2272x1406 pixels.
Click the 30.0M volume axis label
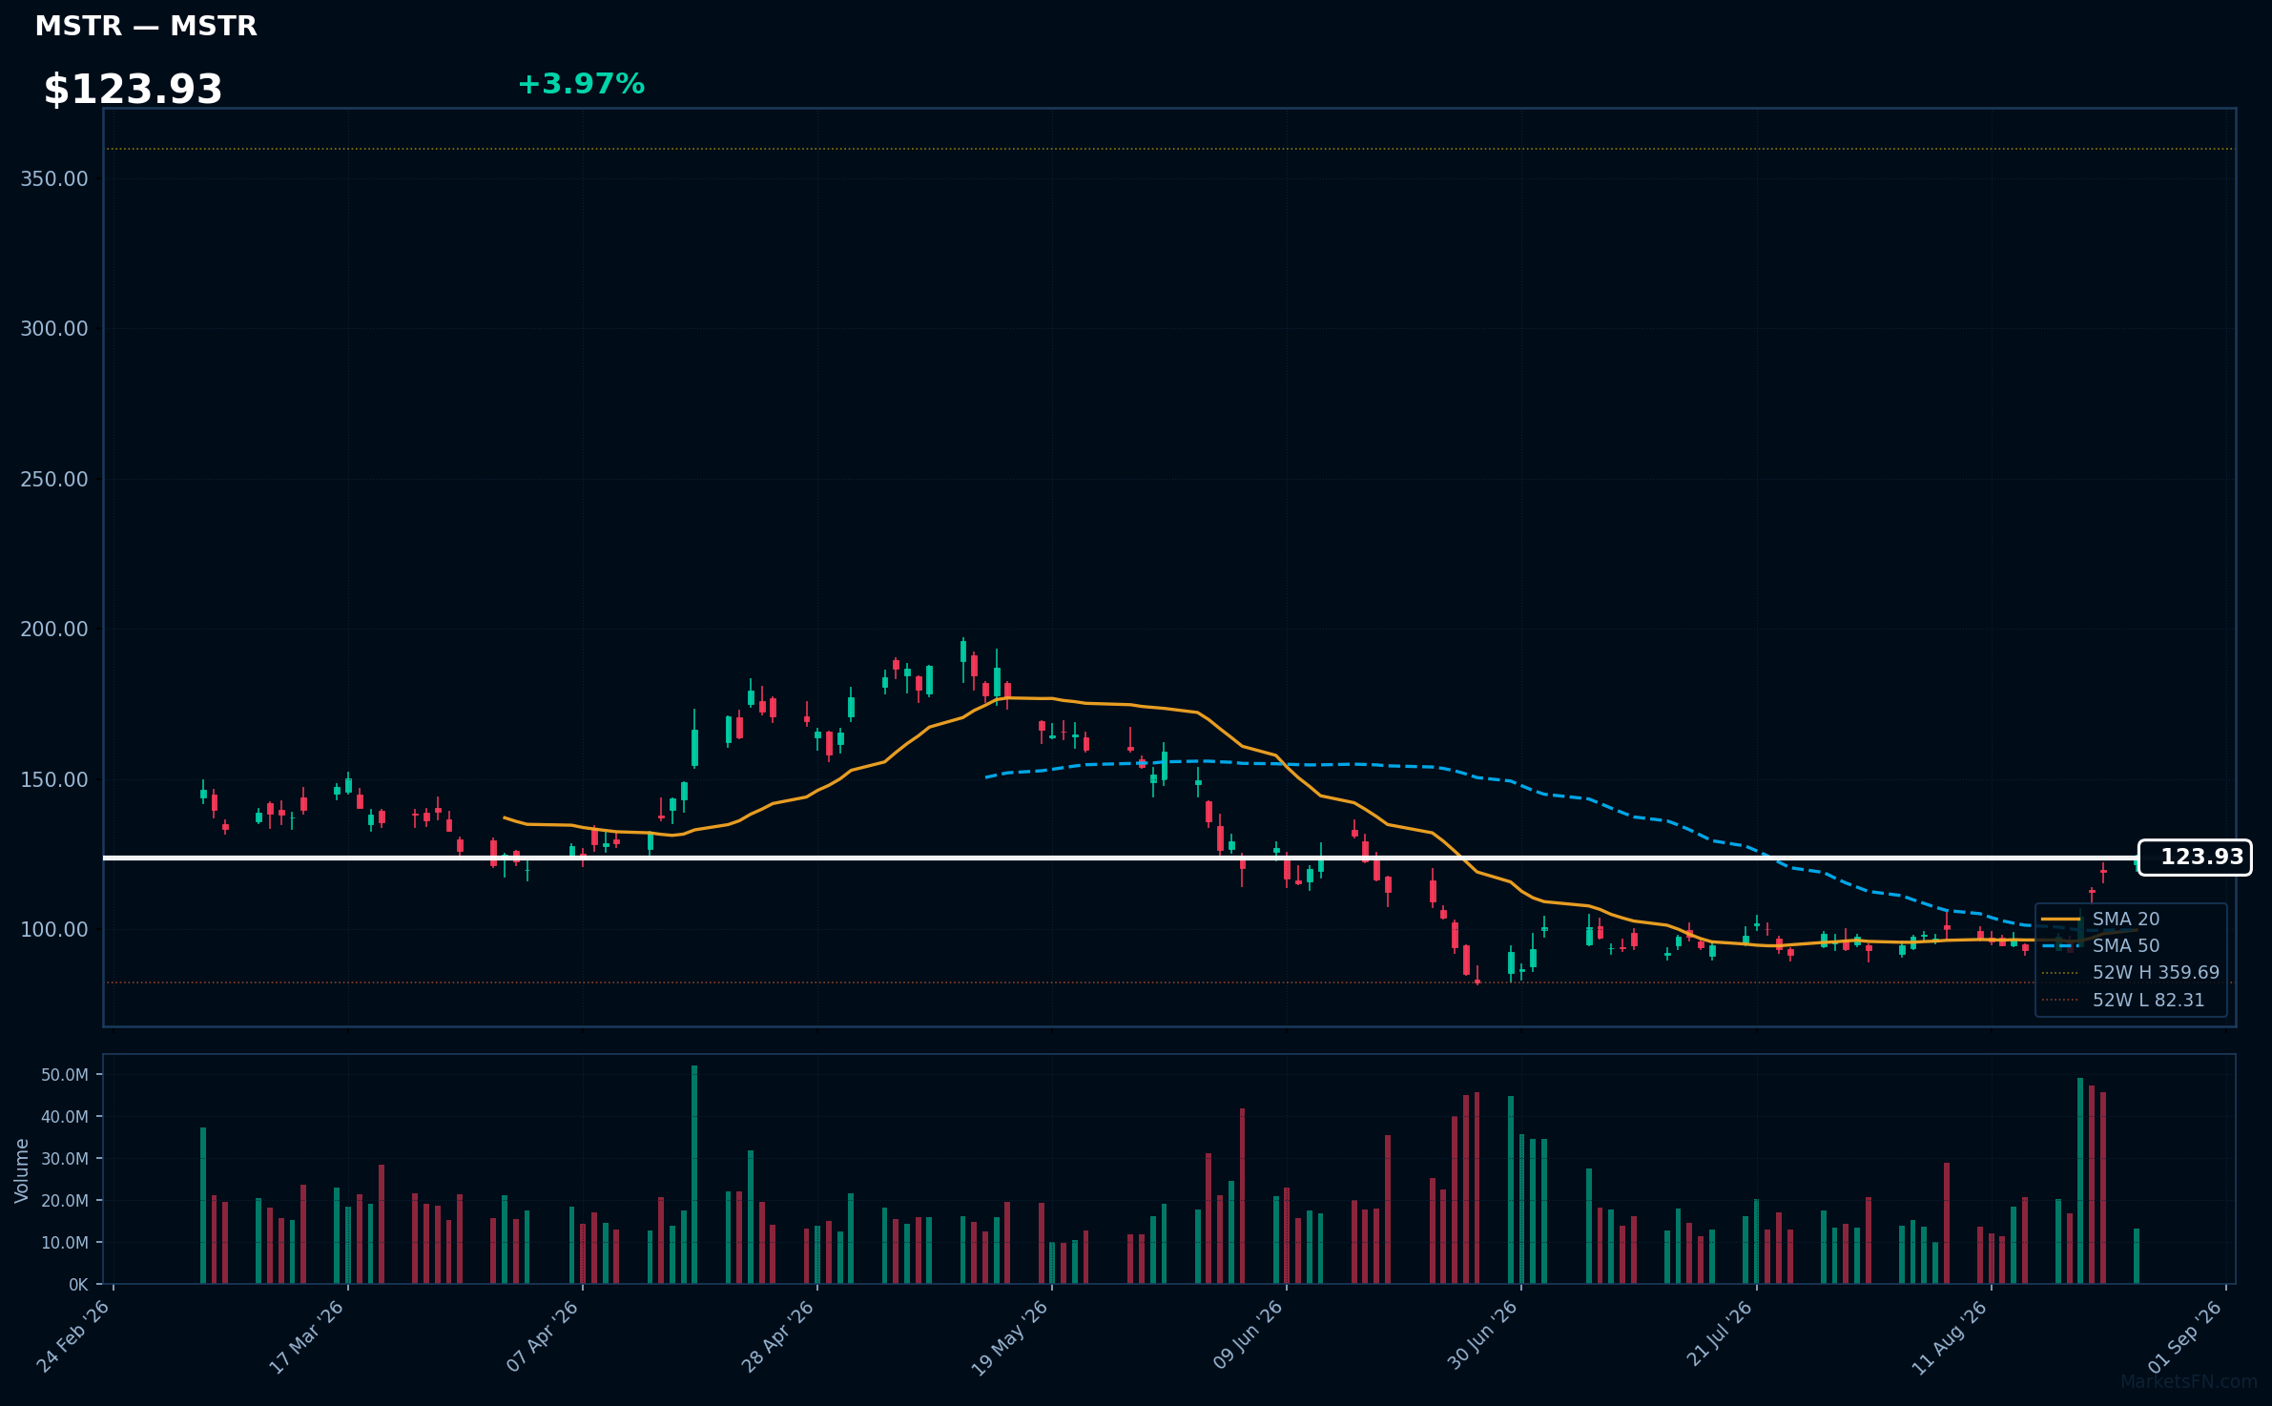[65, 1159]
